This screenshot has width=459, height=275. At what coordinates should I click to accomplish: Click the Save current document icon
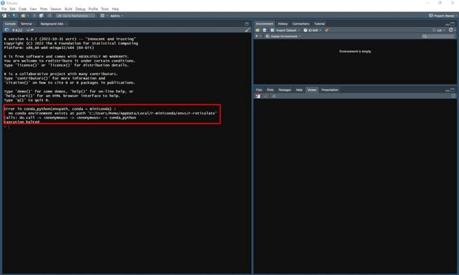pos(34,16)
